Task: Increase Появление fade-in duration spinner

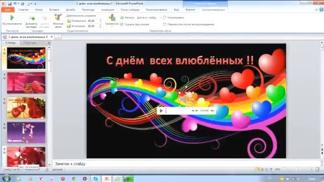Action: (101, 20)
